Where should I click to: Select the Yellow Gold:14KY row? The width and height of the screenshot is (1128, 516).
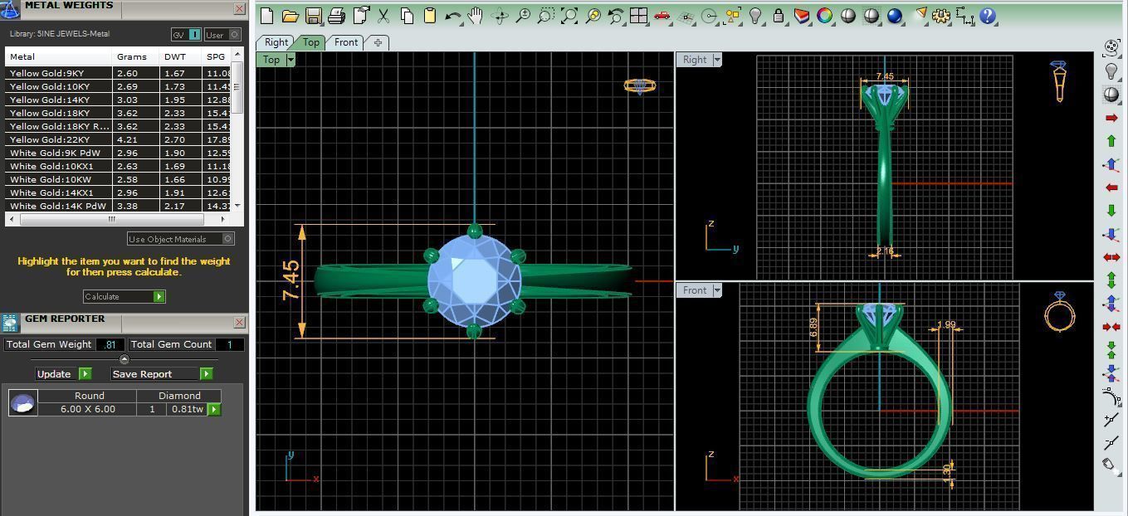click(119, 100)
